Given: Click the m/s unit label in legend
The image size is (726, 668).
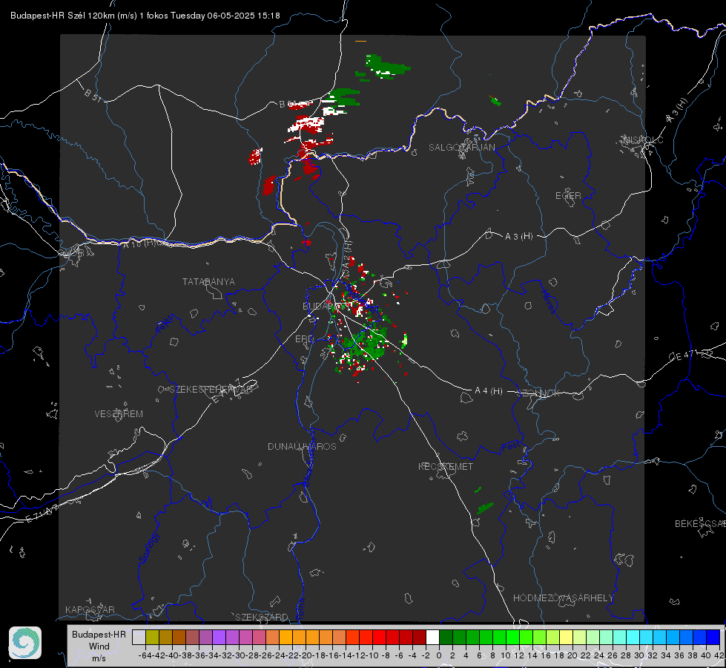Looking at the screenshot, I should [x=99, y=658].
